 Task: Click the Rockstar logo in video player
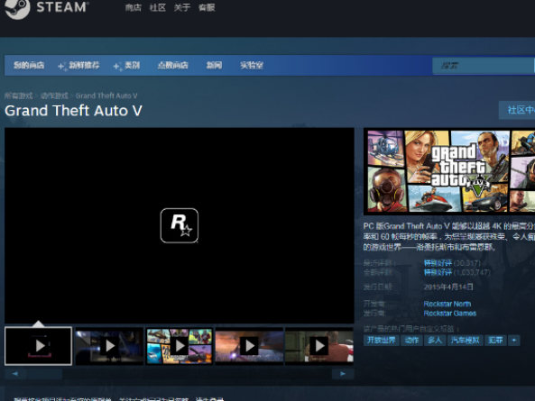pyautogui.click(x=180, y=225)
